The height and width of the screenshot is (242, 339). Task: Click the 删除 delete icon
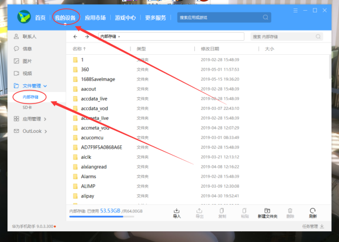(x=290, y=211)
